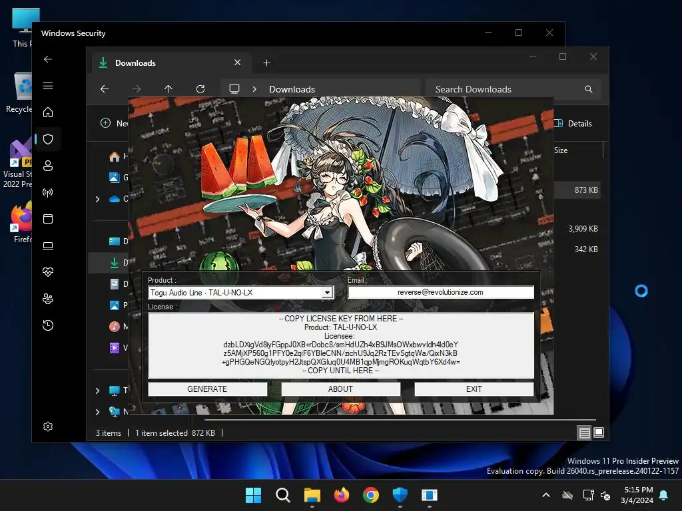Click the search magnifier in Search Downloads
The image size is (682, 511).
589,89
